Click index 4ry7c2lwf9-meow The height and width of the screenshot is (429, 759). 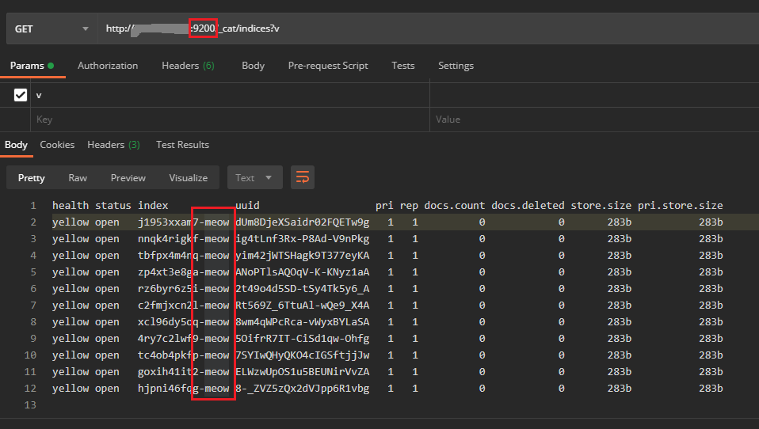[x=184, y=338]
